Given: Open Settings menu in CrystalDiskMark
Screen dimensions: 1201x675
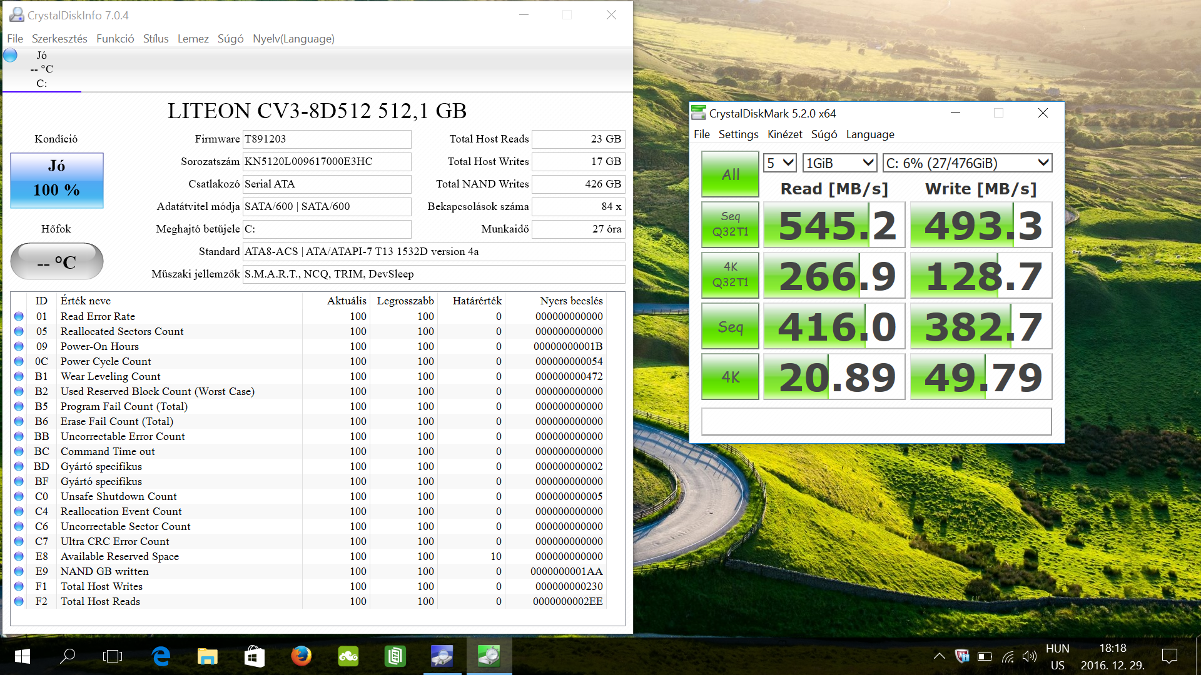Looking at the screenshot, I should pyautogui.click(x=738, y=134).
